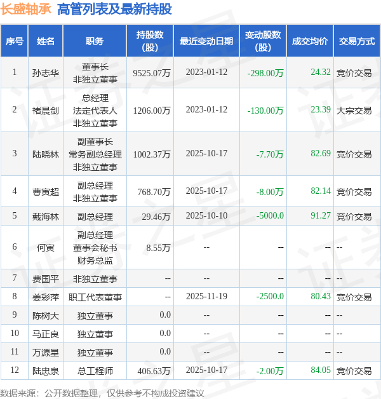Click the change value -7.70万

pyautogui.click(x=270, y=154)
